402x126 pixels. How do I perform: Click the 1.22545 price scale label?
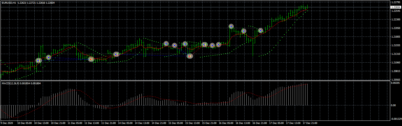pyautogui.click(x=395, y=11)
